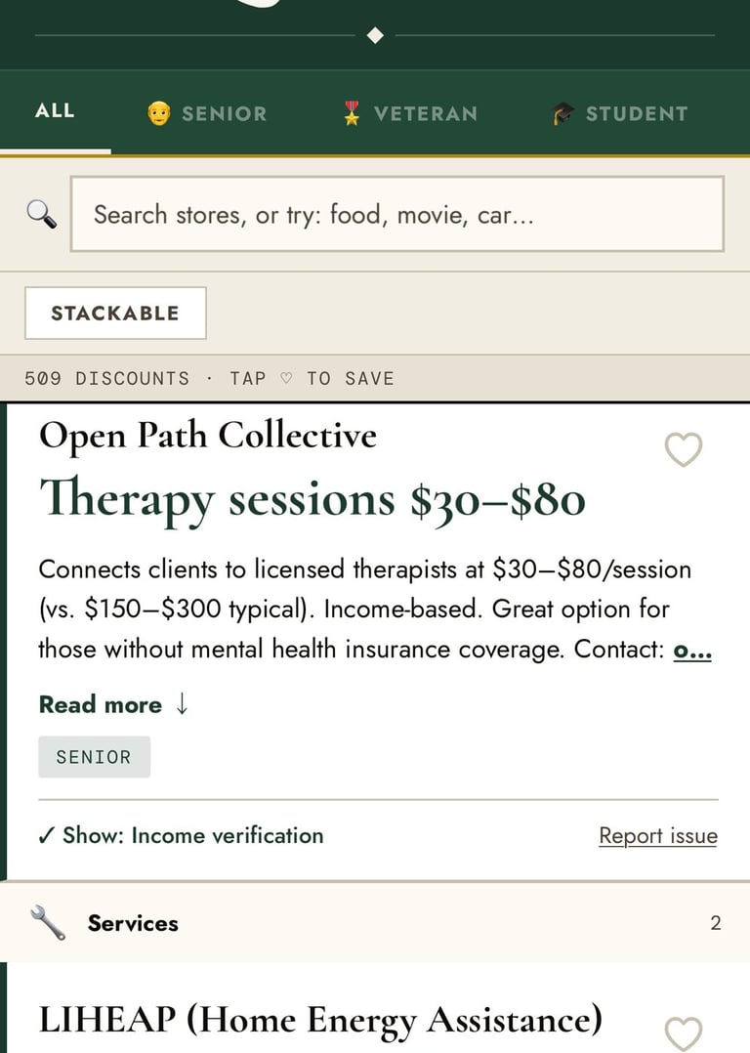This screenshot has height=1053, width=750.
Task: Save Open Path Collective with heart icon
Action: pos(683,450)
